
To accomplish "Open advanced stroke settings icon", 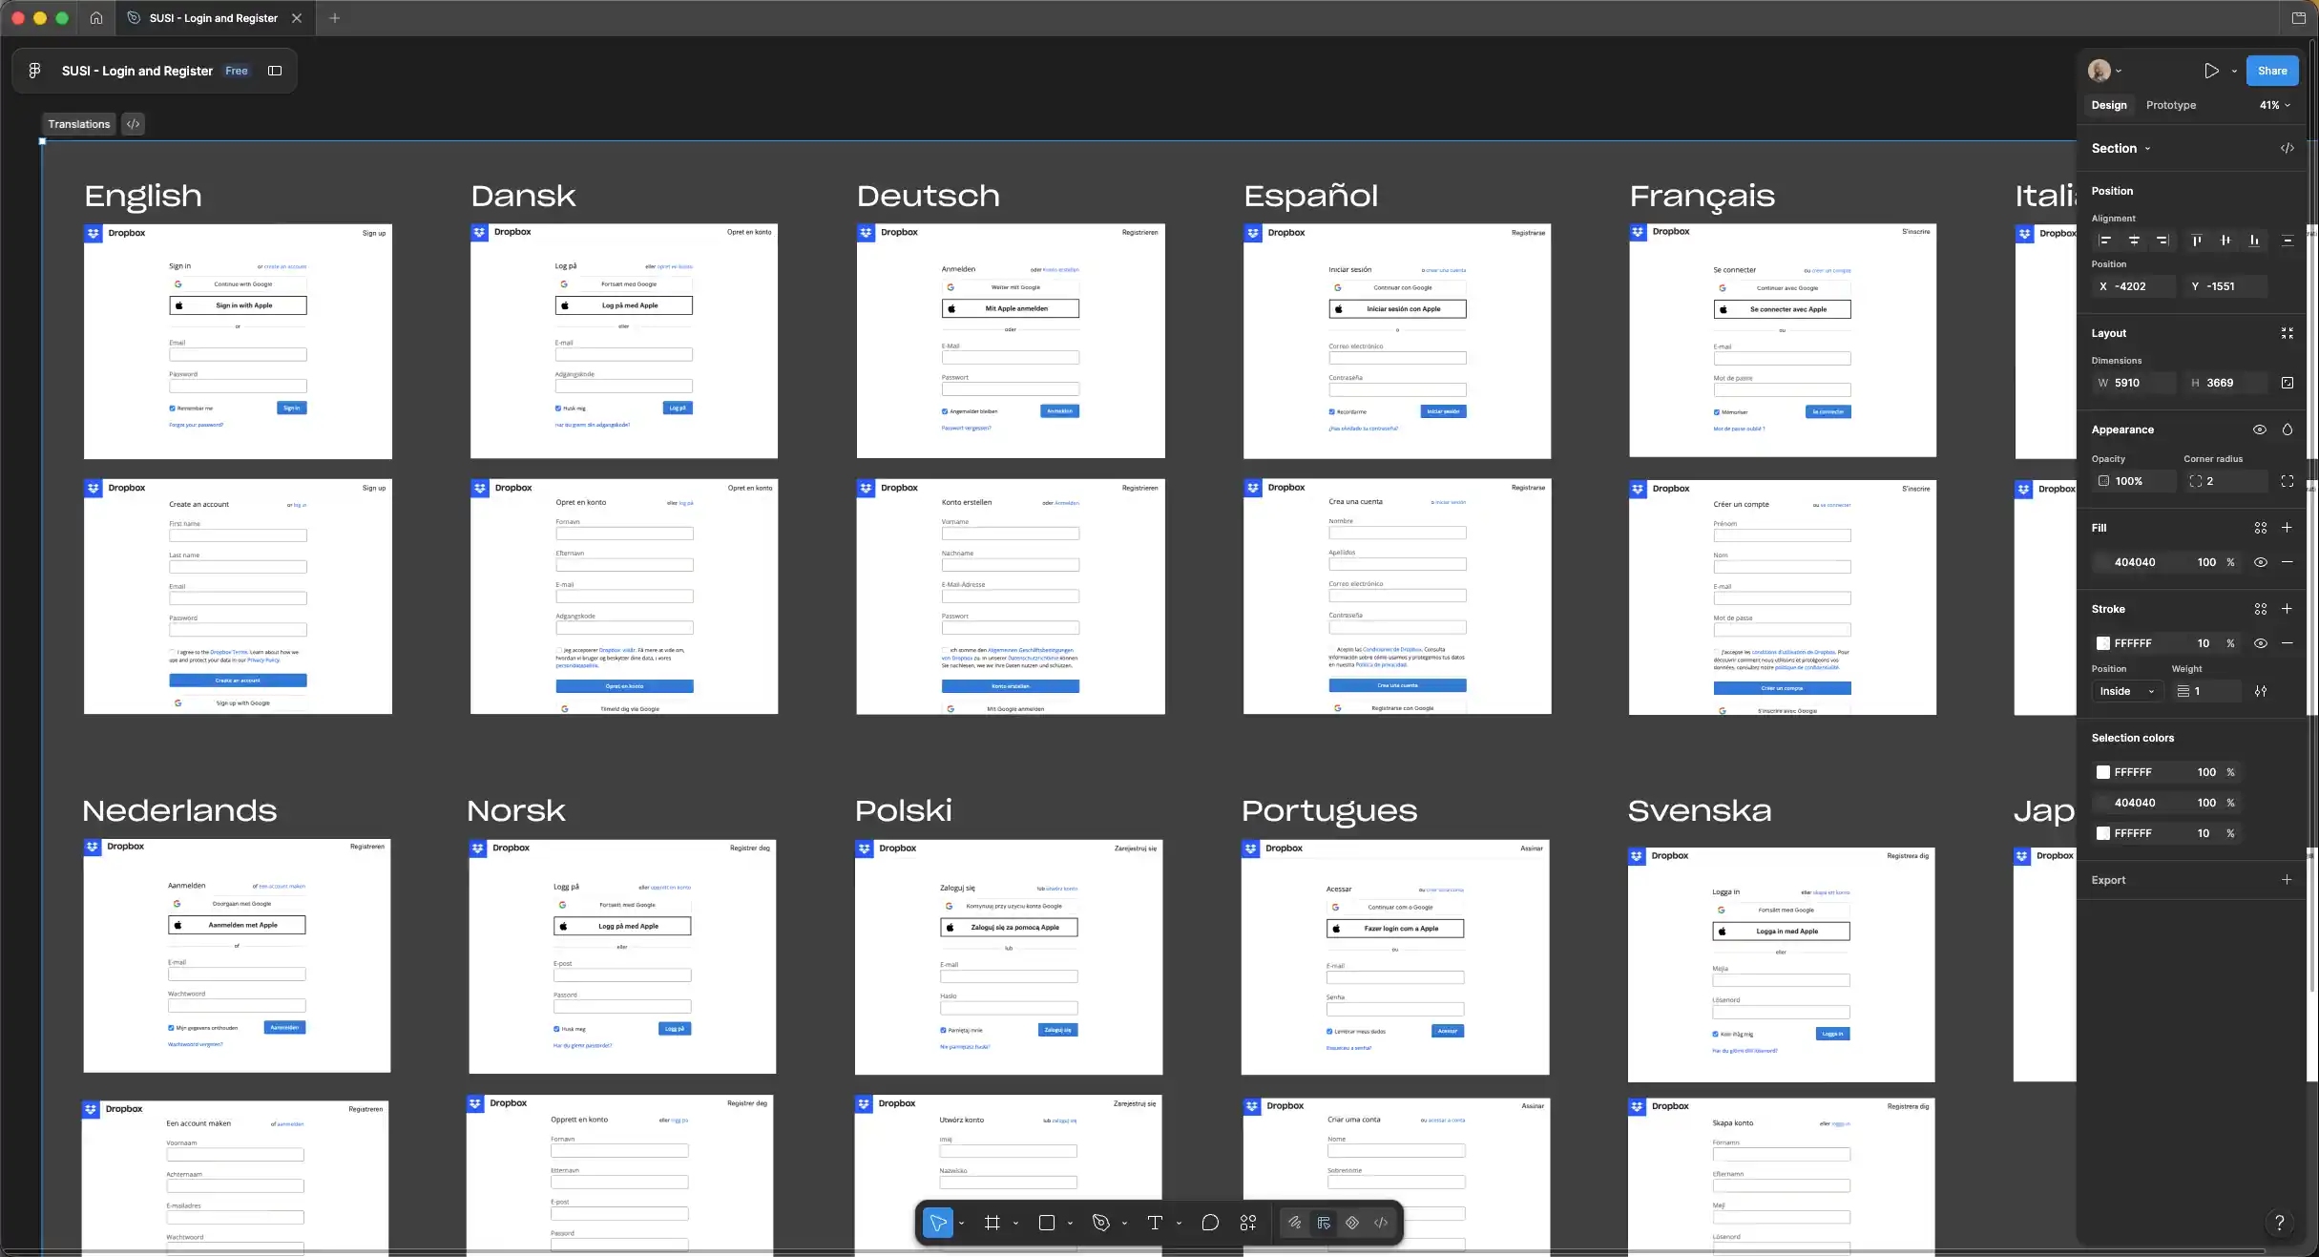I will pyautogui.click(x=2261, y=691).
